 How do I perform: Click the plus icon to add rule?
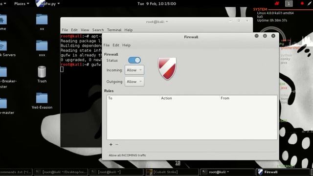coord(111,145)
